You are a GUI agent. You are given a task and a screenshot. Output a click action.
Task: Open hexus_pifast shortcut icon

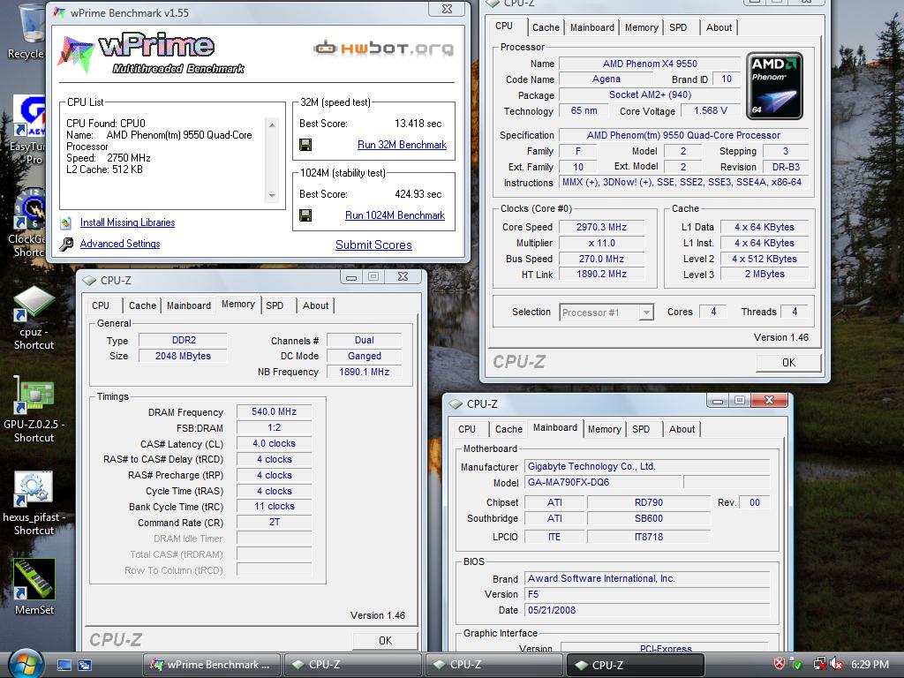coord(34,488)
